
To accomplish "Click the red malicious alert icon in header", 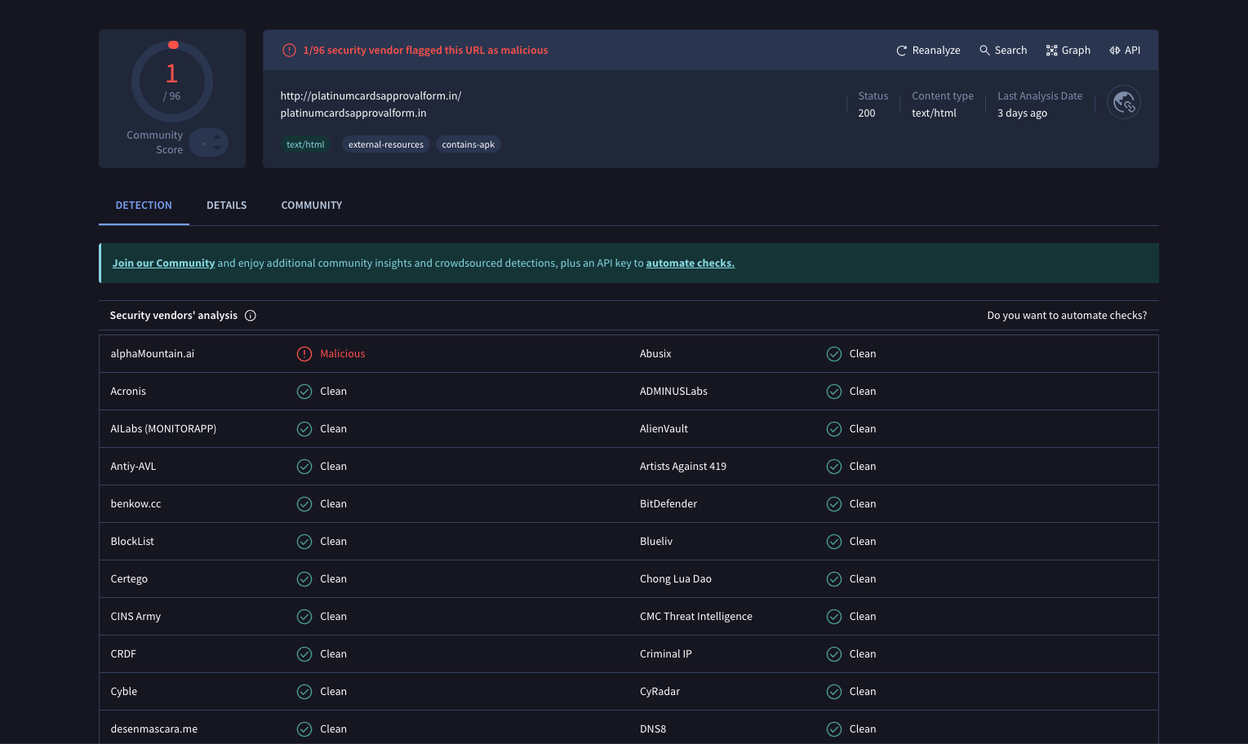I will [289, 51].
